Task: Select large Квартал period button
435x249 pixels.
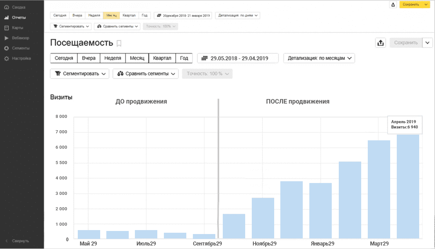Action: 162,58
